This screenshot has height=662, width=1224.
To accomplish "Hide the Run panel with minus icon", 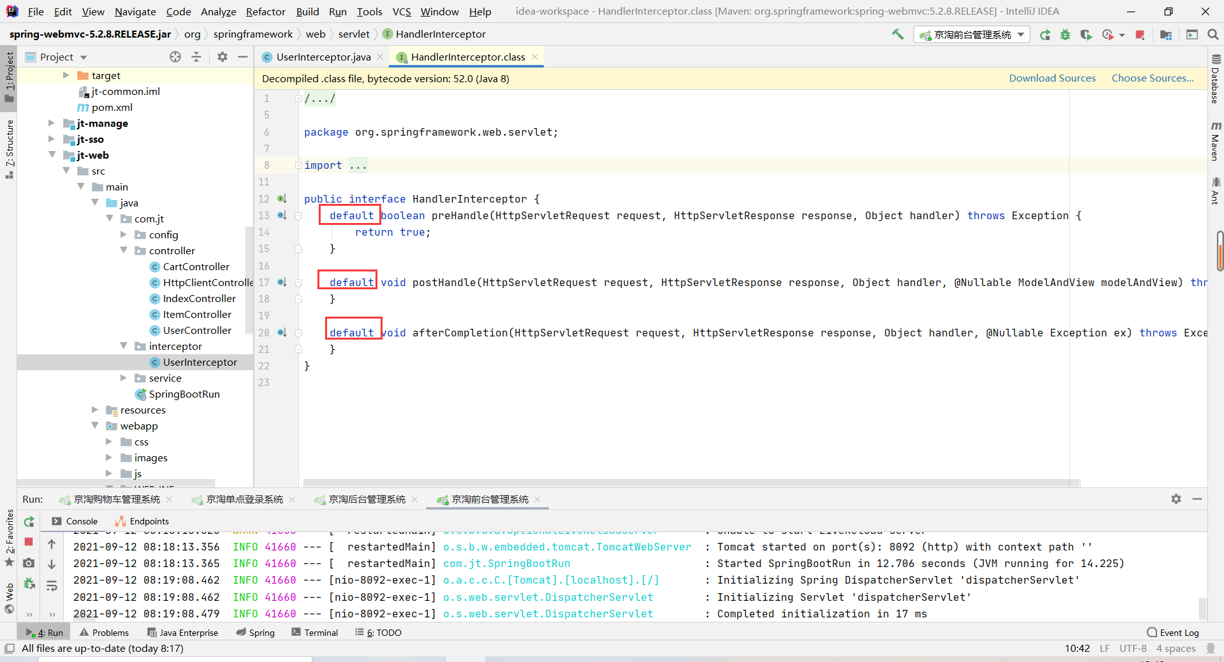I will (1197, 499).
